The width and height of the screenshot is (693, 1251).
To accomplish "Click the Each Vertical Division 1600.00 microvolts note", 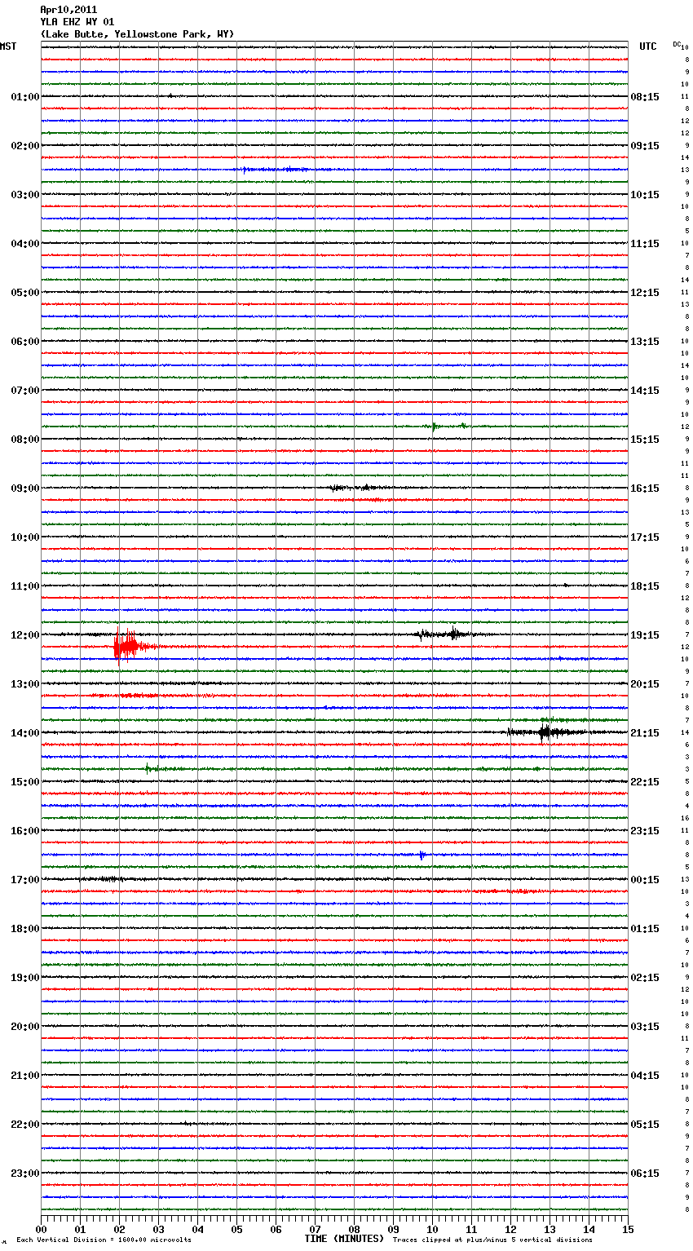I will click(104, 1240).
